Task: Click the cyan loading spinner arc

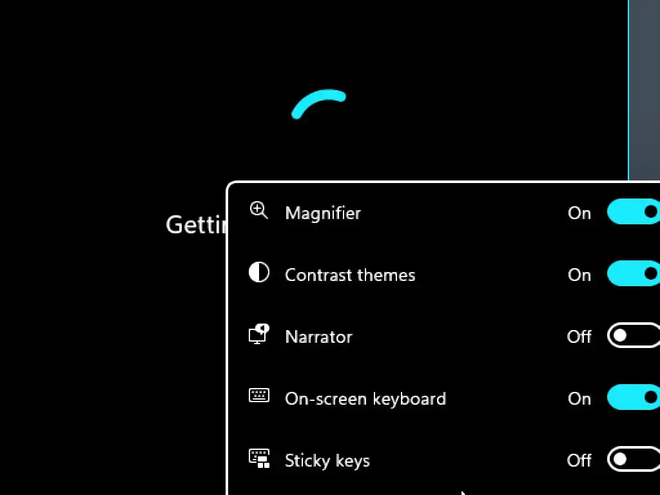Action: point(318,104)
